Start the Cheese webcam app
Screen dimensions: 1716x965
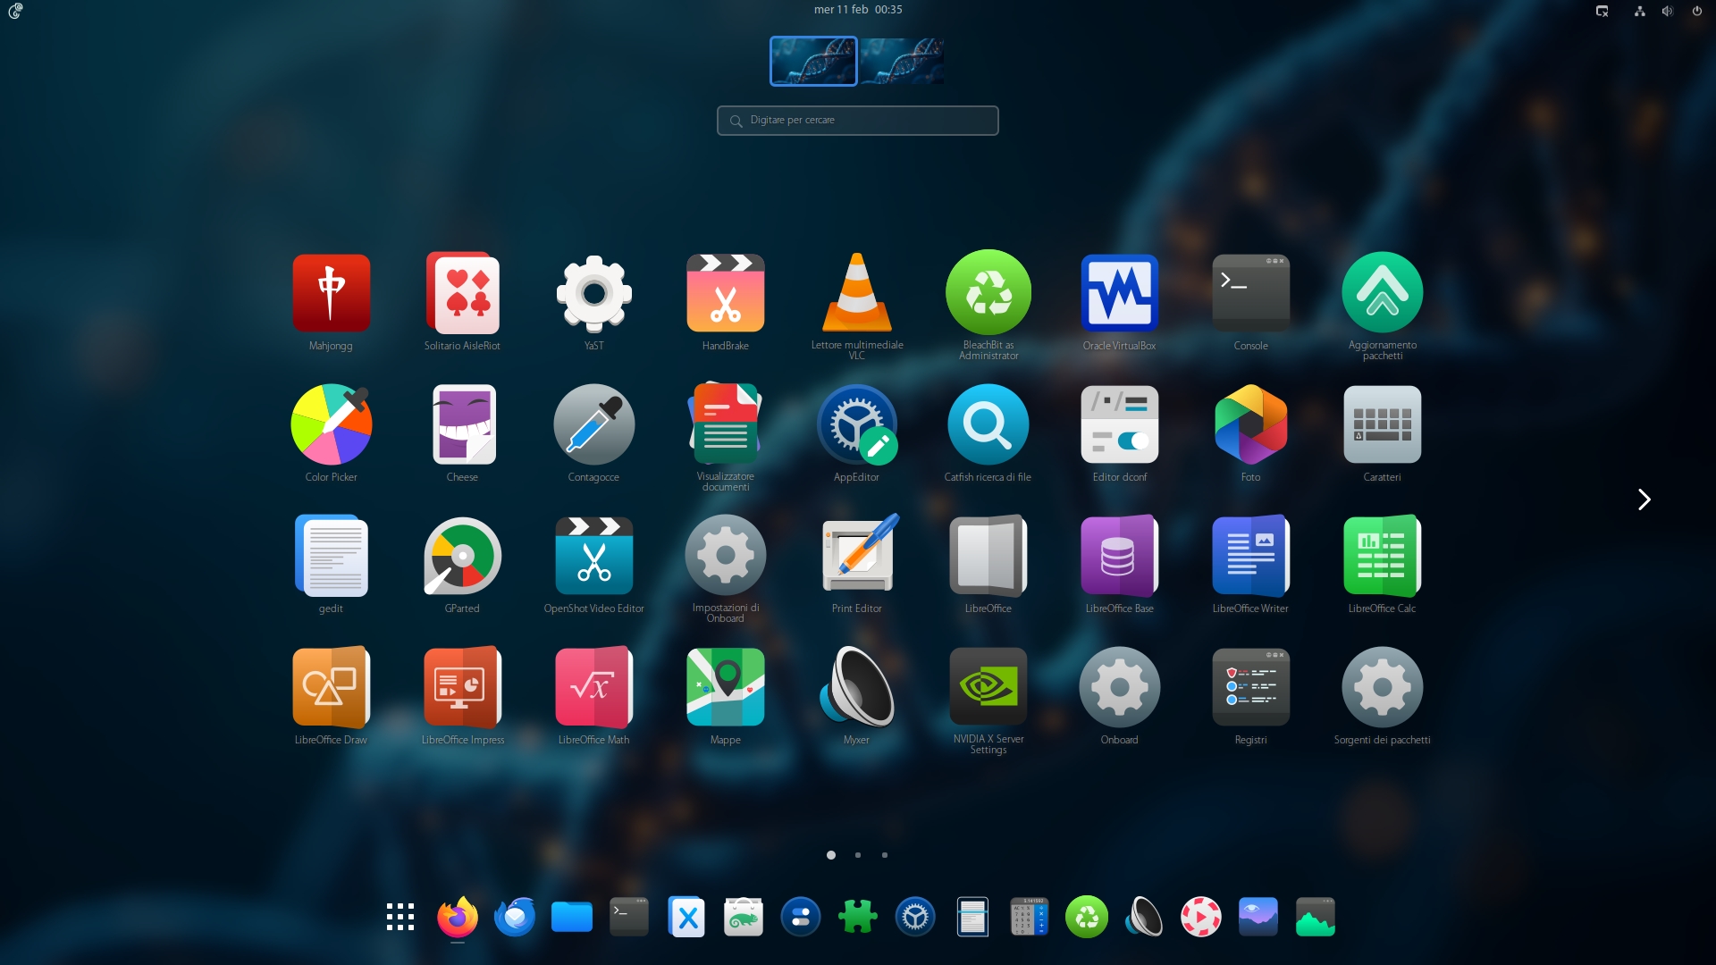pyautogui.click(x=462, y=424)
